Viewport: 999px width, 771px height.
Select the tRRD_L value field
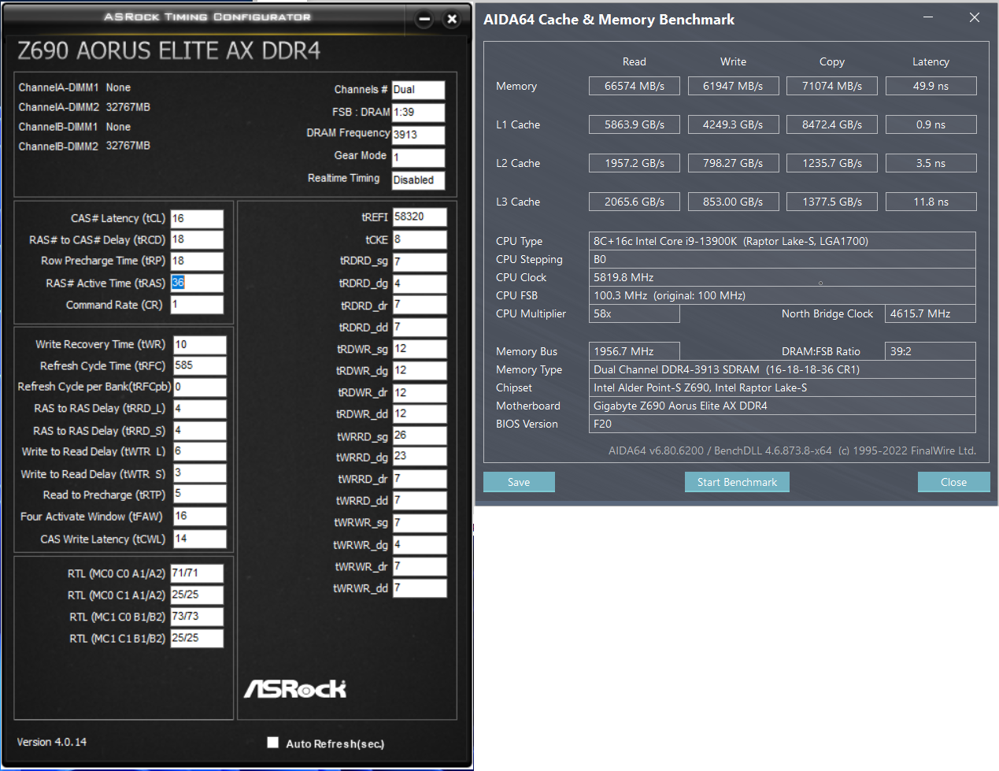200,409
